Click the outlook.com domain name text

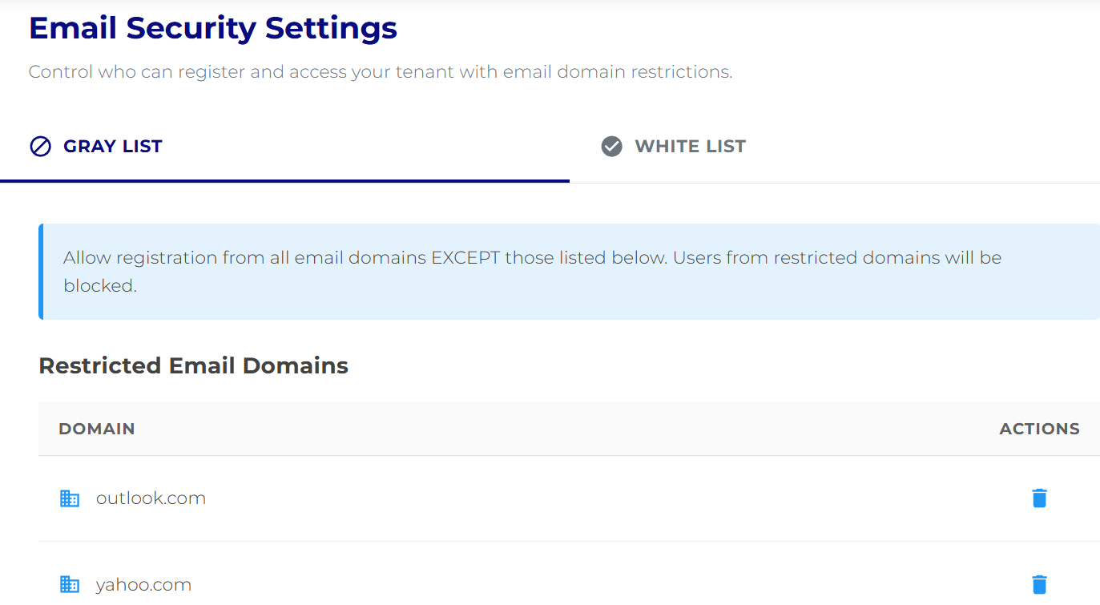point(151,498)
